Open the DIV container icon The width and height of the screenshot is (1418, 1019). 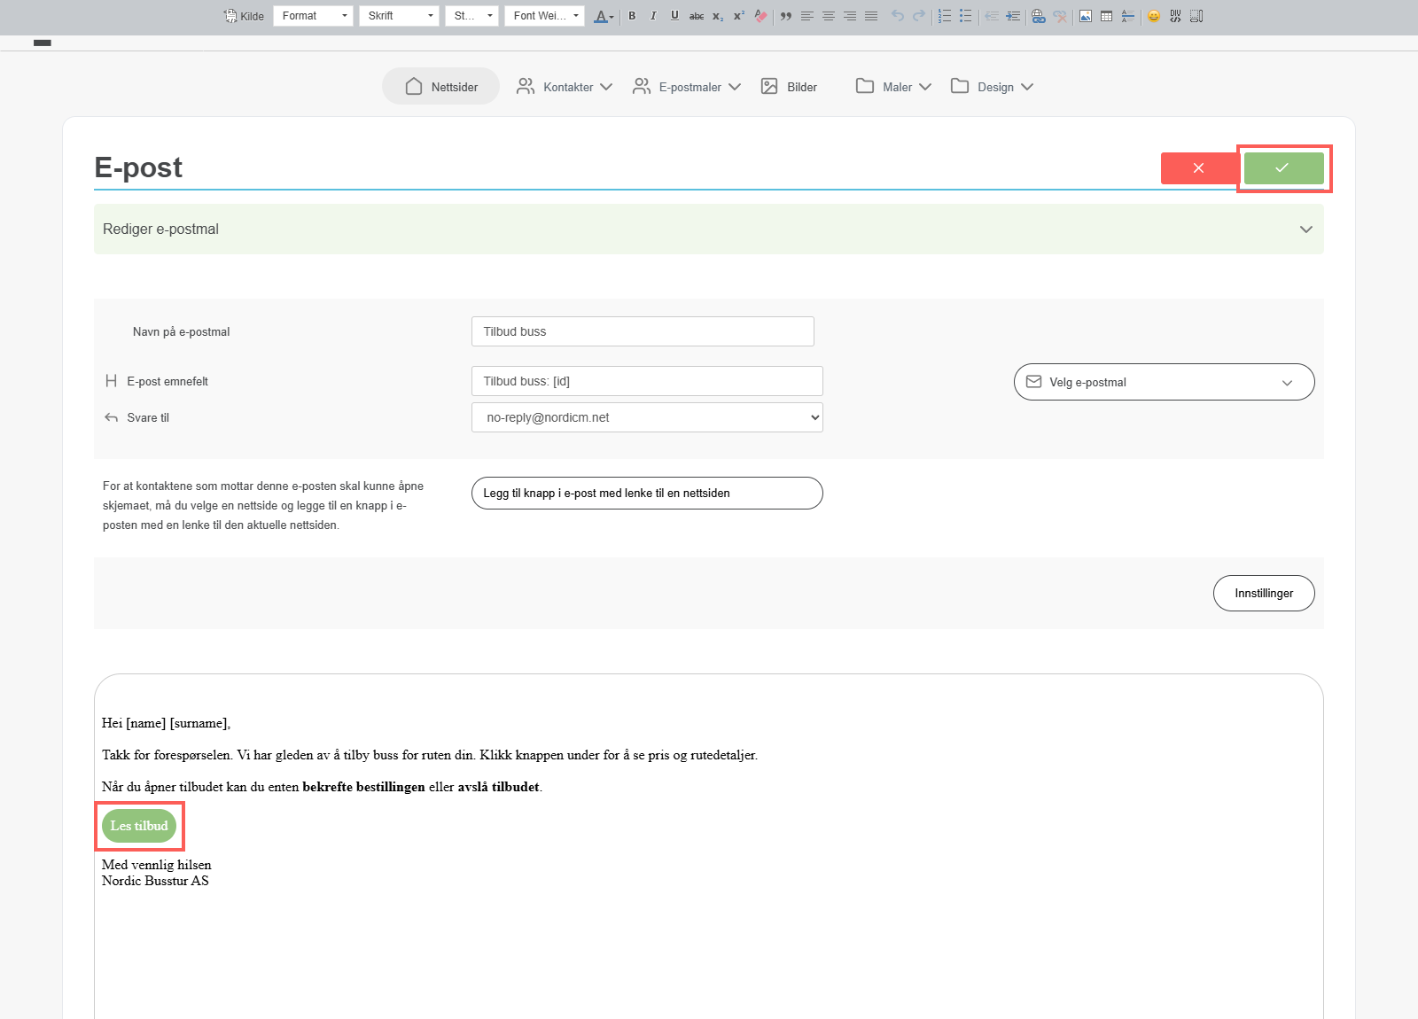click(1175, 16)
